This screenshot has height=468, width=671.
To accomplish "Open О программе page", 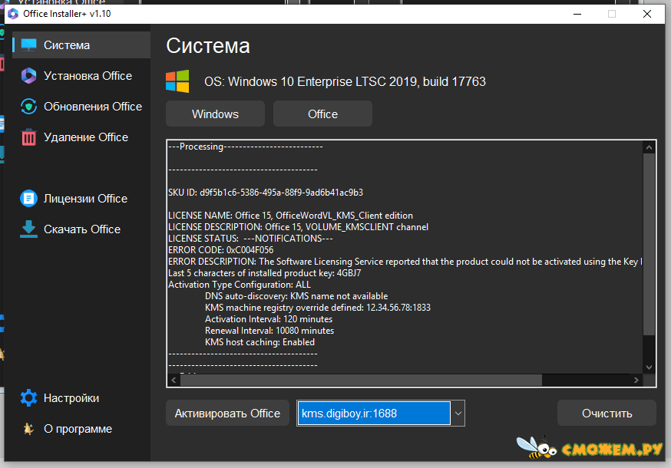I will (x=81, y=429).
